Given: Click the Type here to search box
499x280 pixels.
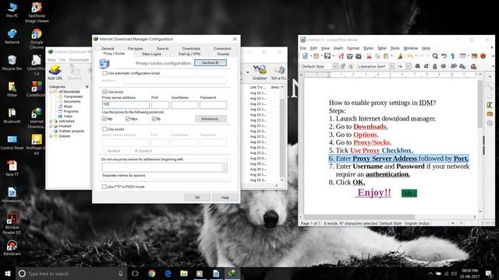Looking at the screenshot, I should (x=71, y=273).
